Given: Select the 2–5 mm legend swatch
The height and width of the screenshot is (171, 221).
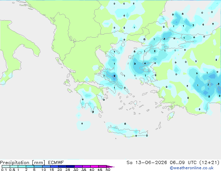Looking at the screenshot, I should tap(30, 166).
